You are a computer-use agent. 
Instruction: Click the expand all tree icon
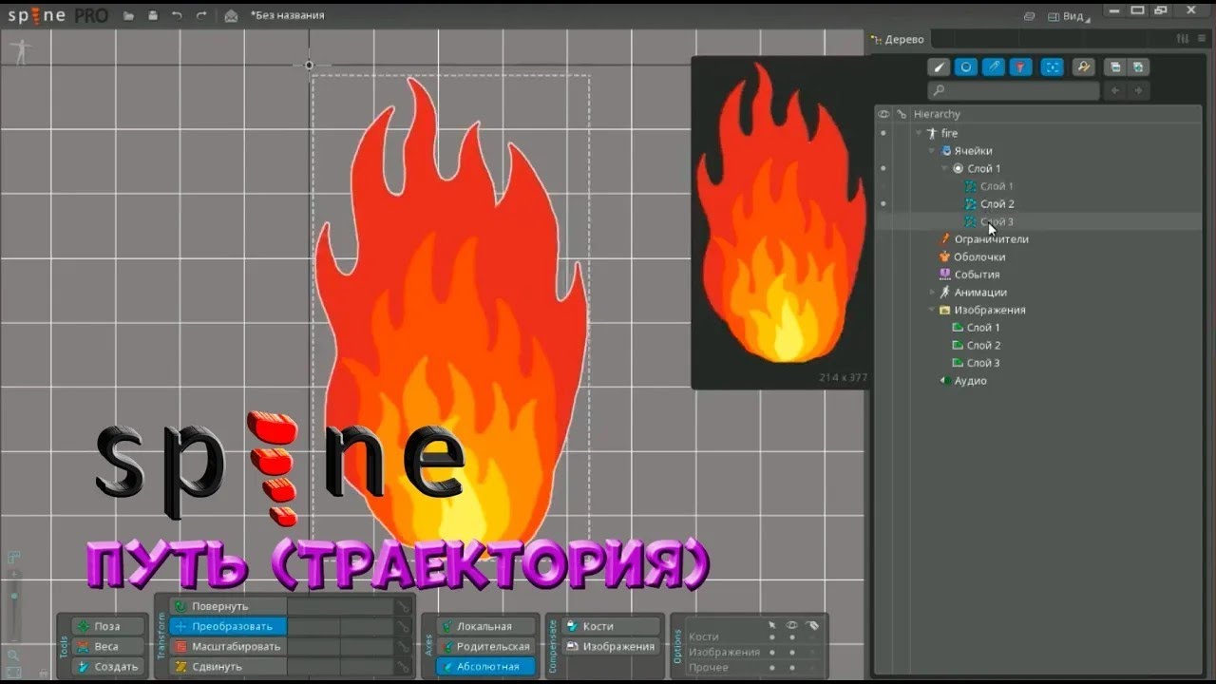tap(1138, 66)
